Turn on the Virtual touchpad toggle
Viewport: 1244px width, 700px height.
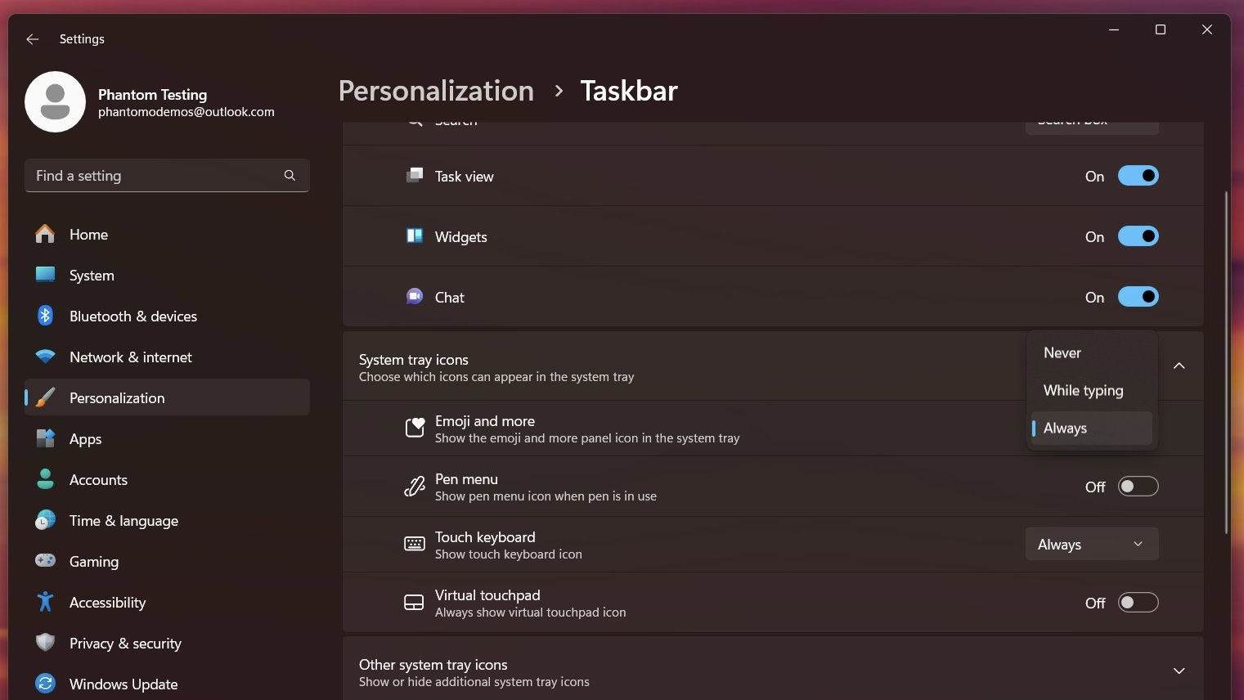click(x=1138, y=603)
